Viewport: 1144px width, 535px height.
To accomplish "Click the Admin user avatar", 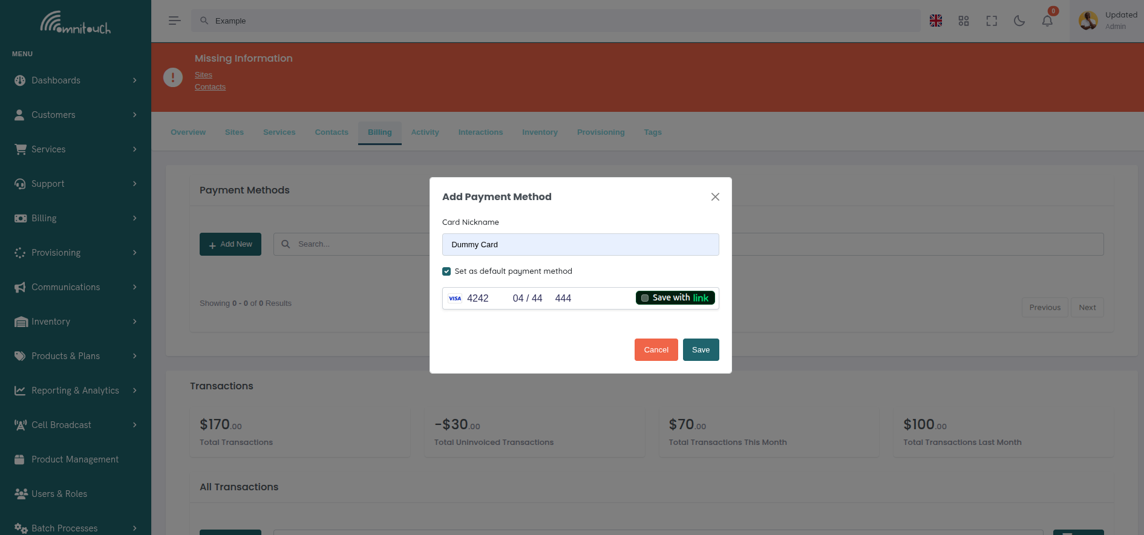I will click(1088, 21).
